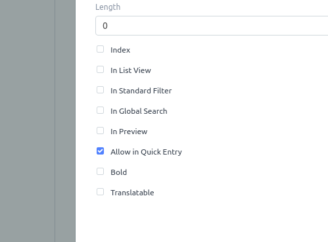Click the dimmed gray backdrop outside the dialog
Screen dimensions: 328x242
point(28,121)
